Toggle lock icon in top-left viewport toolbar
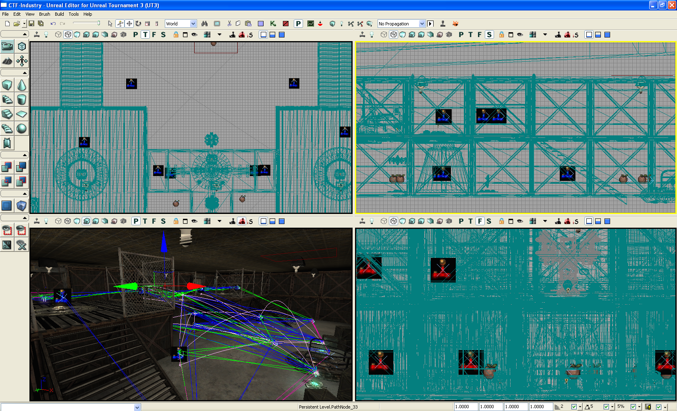The width and height of the screenshot is (677, 411). point(176,35)
